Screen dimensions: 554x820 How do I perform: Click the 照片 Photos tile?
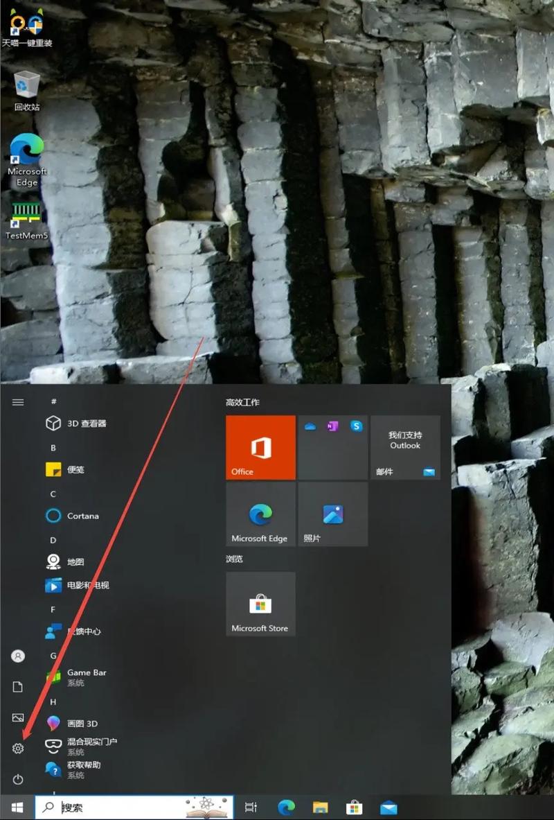[332, 514]
